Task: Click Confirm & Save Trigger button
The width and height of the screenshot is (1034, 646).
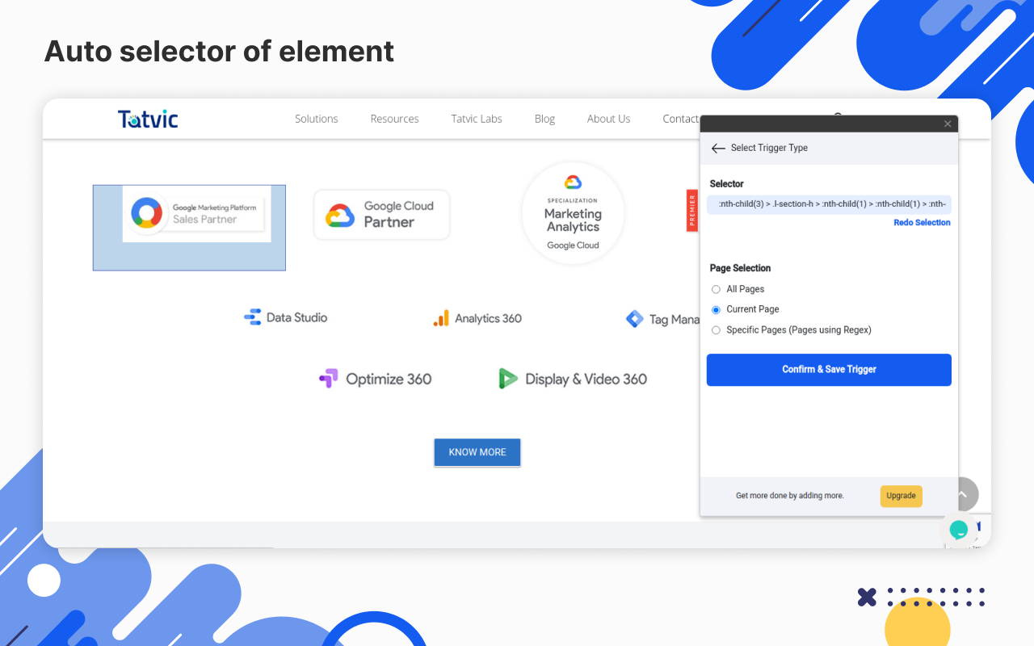Action: (829, 370)
